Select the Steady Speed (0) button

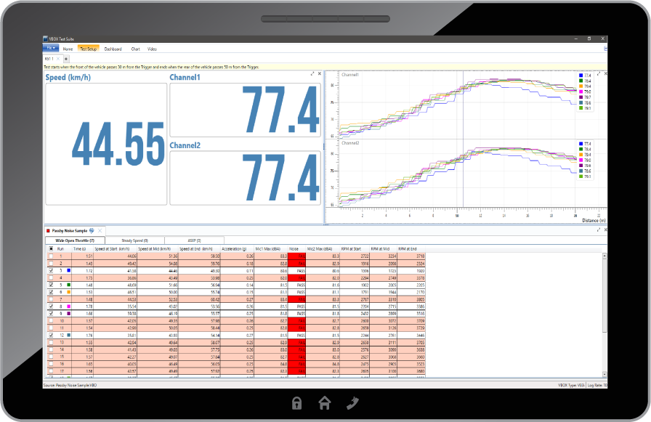click(135, 240)
